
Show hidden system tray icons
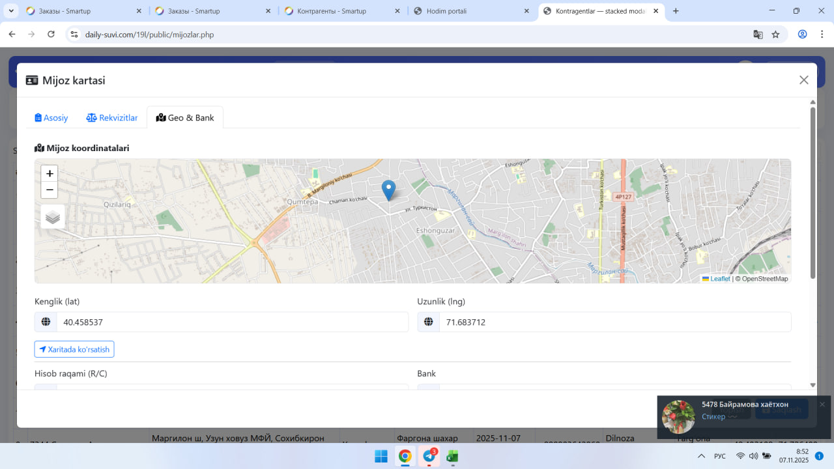(x=701, y=456)
